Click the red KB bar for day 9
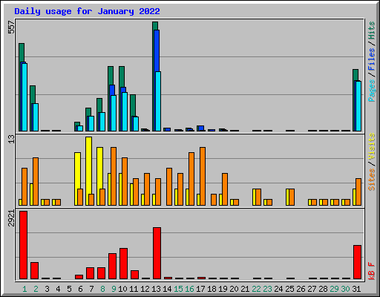380x297 pixels. [112, 267]
